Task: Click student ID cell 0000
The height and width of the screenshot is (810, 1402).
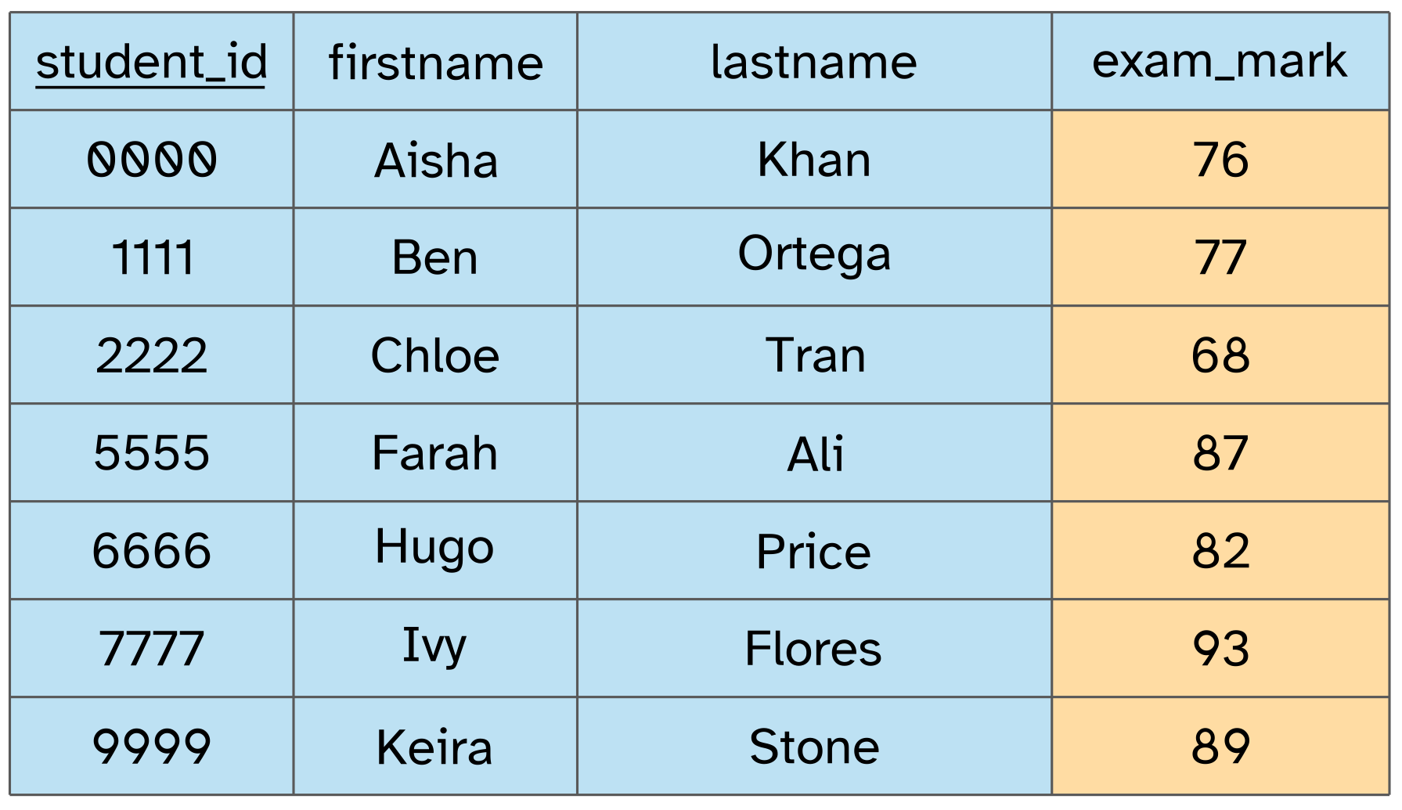Action: [152, 159]
